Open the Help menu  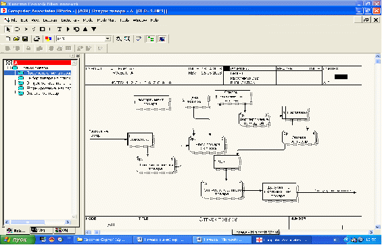click(x=154, y=20)
